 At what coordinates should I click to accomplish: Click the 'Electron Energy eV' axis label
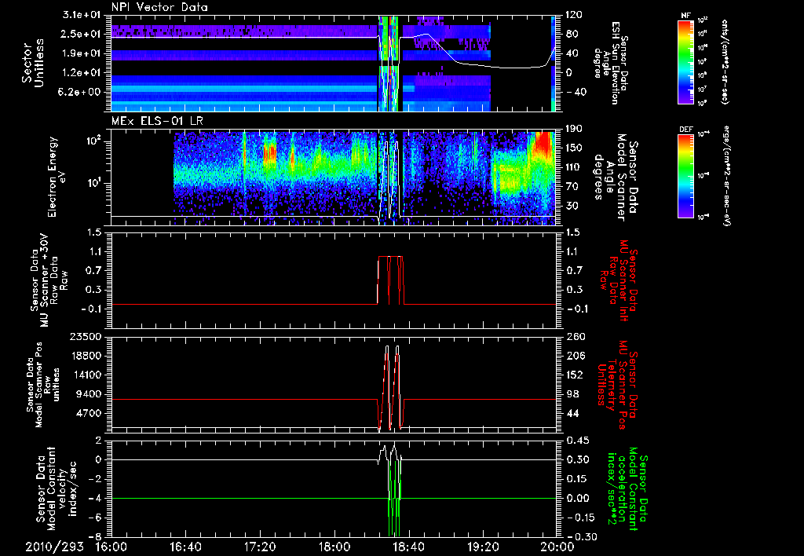pos(57,177)
